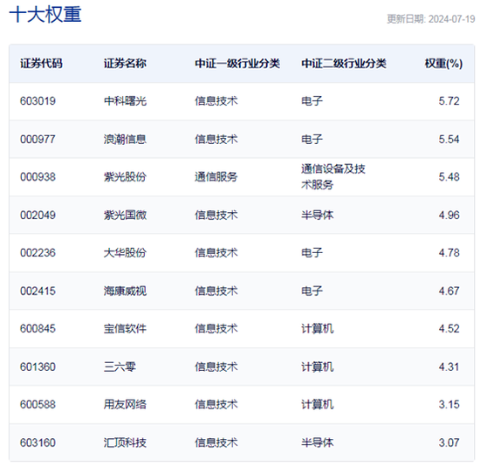The image size is (480, 466).
Task: Click 计算机 in the 三六零 row
Action: tap(317, 367)
